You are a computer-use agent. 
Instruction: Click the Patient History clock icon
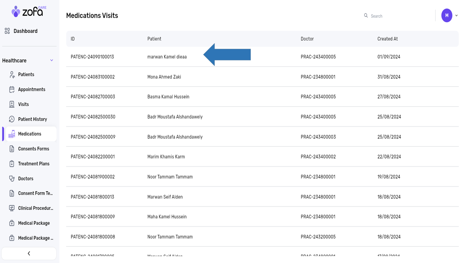pos(12,119)
